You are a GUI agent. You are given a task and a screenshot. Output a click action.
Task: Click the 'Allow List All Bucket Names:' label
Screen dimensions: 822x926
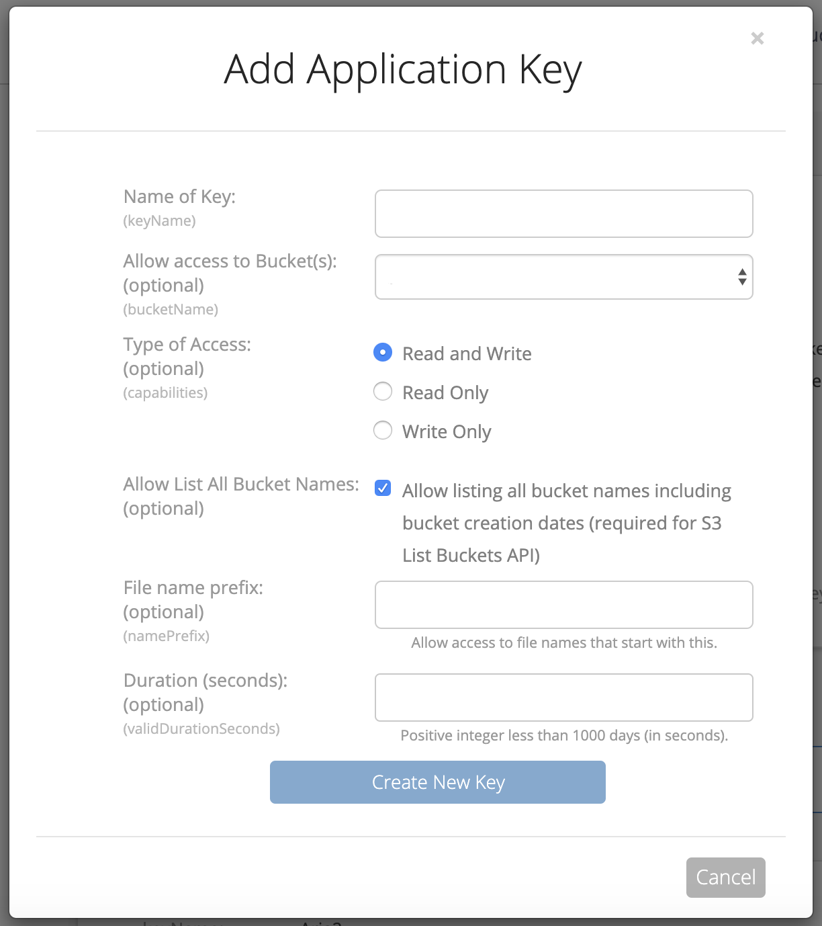[242, 484]
